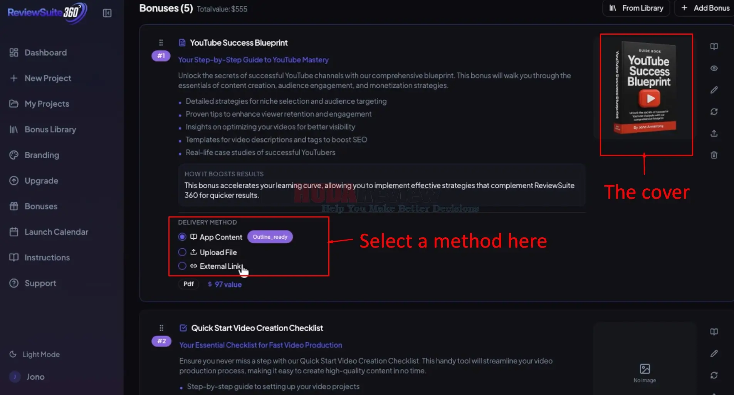The height and width of the screenshot is (395, 734).
Task: Click the pencil edit icon for bonus #2
Action: point(714,353)
